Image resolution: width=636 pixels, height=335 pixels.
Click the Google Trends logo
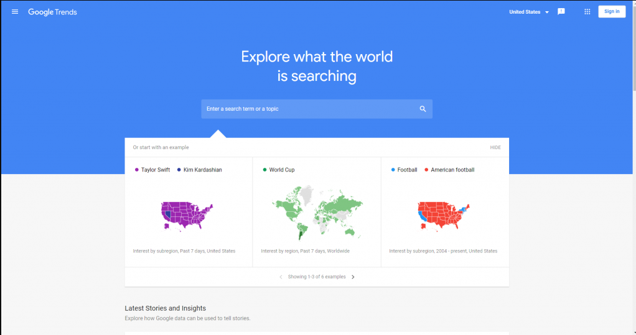[x=52, y=12]
